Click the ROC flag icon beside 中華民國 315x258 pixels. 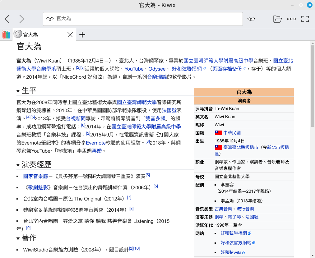(x=218, y=133)
